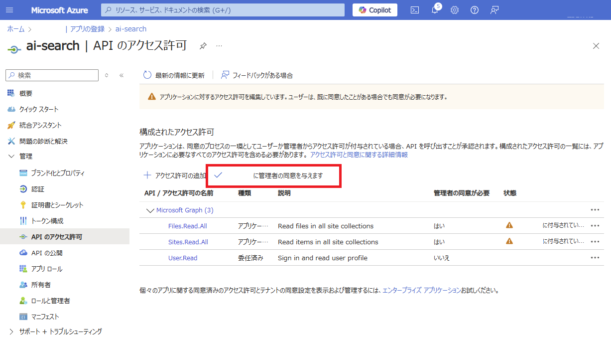Viewport: 611px width, 342px height.
Task: Focus the sidebar 検索 box
Action: click(x=52, y=75)
